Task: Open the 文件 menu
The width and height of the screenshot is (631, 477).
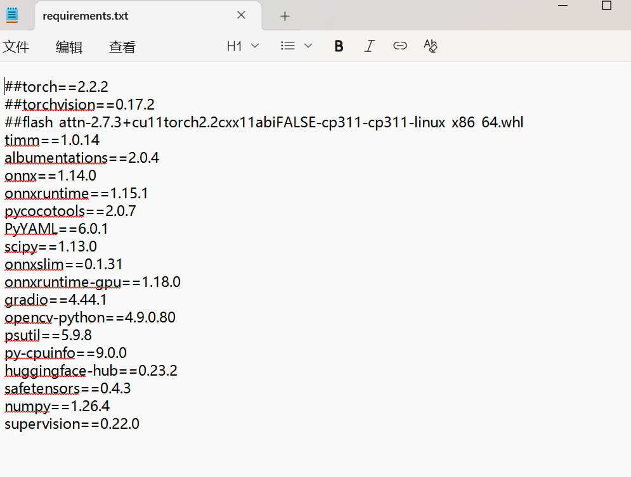Action: [x=16, y=47]
